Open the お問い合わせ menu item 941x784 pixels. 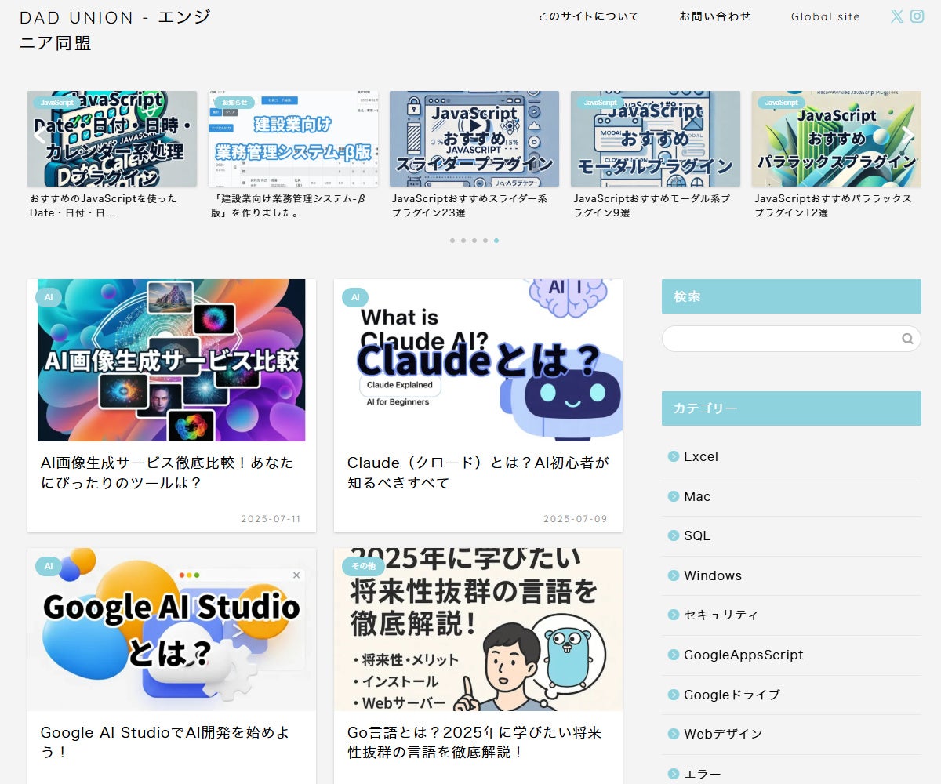click(715, 16)
